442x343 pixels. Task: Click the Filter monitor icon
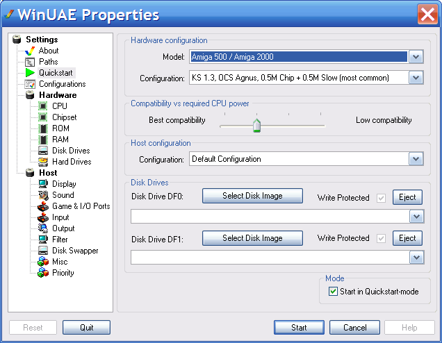click(43, 240)
